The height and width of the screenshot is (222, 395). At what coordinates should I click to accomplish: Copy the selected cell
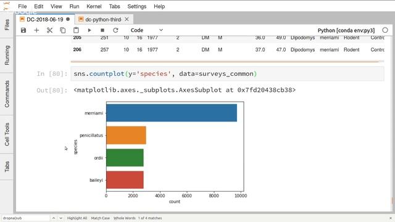point(63,30)
